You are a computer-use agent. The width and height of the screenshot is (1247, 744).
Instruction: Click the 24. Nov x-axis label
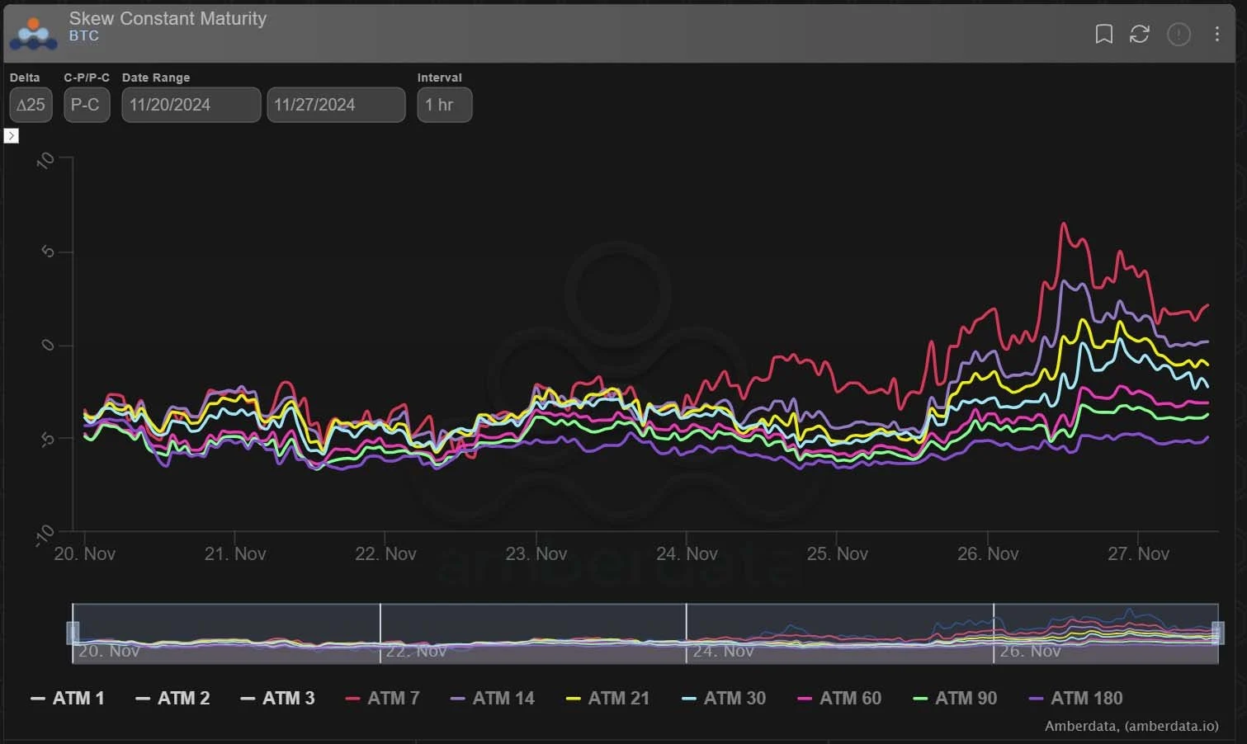coord(687,553)
